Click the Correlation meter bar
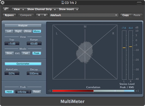This screenshot has height=106, width=145. 93,91
